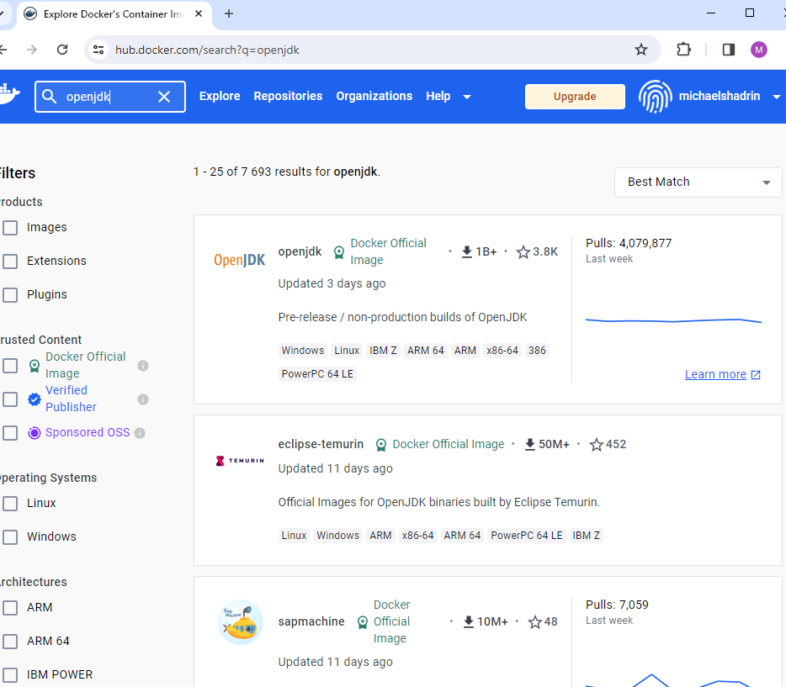Screen dimensions: 786x687
Task: Click the Upgrade button
Action: point(575,97)
